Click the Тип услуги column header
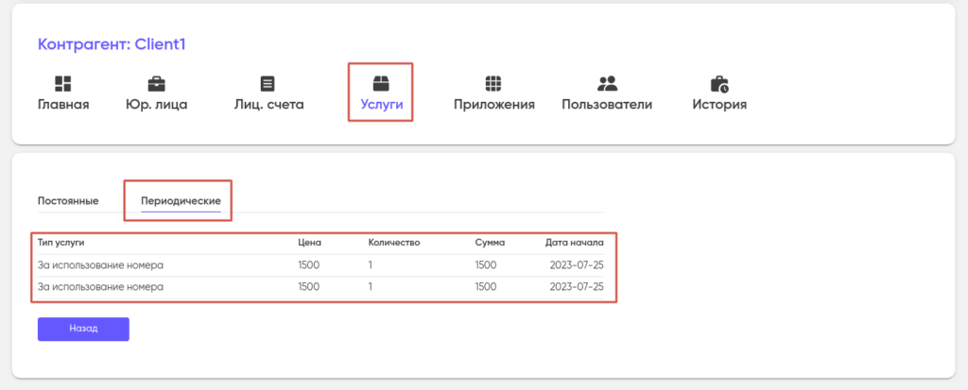 pos(61,243)
